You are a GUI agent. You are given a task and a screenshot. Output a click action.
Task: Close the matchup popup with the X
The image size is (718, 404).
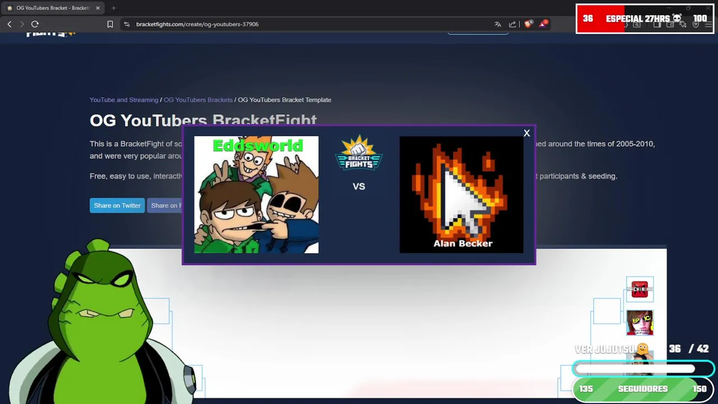(x=527, y=133)
